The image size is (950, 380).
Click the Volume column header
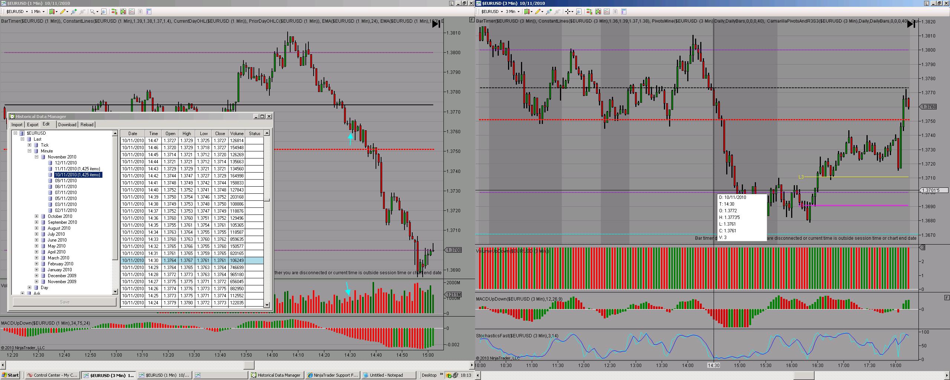coord(237,134)
